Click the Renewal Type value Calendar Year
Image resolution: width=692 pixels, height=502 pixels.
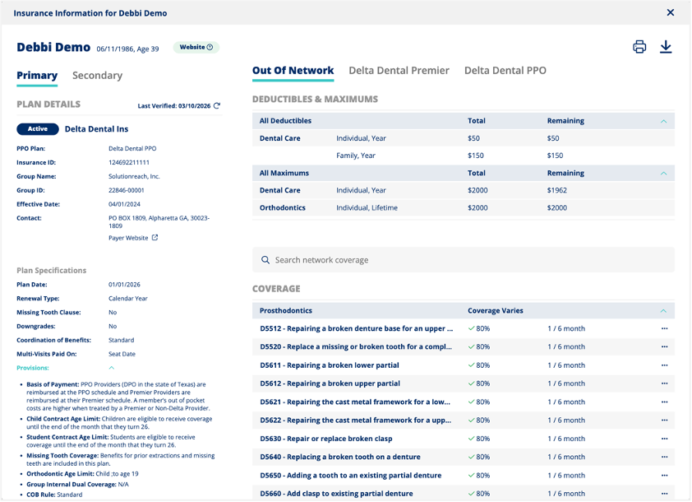click(x=128, y=298)
